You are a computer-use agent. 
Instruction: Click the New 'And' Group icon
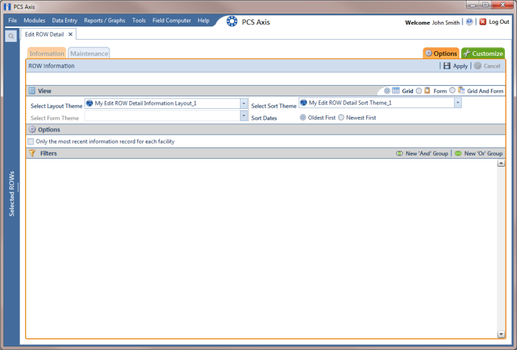(x=399, y=153)
